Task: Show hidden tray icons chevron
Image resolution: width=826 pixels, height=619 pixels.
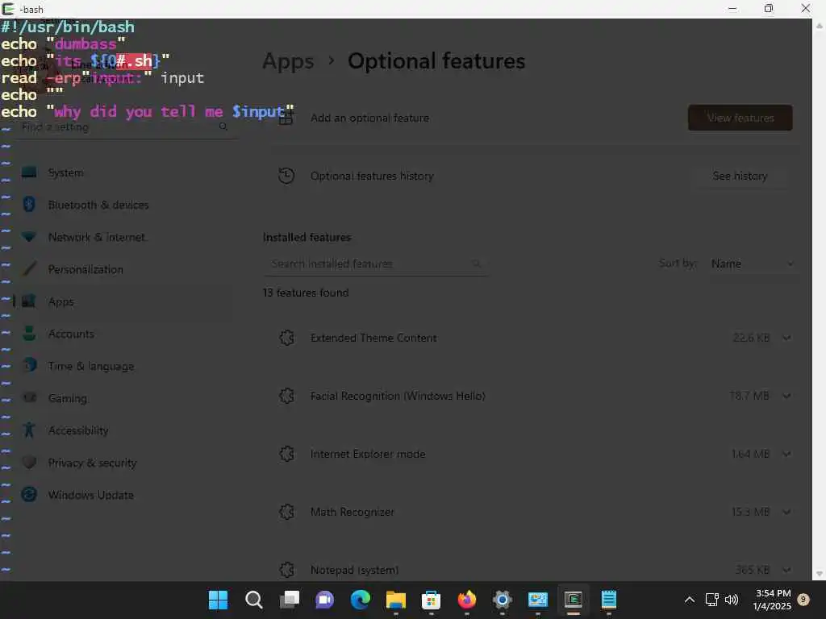Action: pyautogui.click(x=689, y=600)
